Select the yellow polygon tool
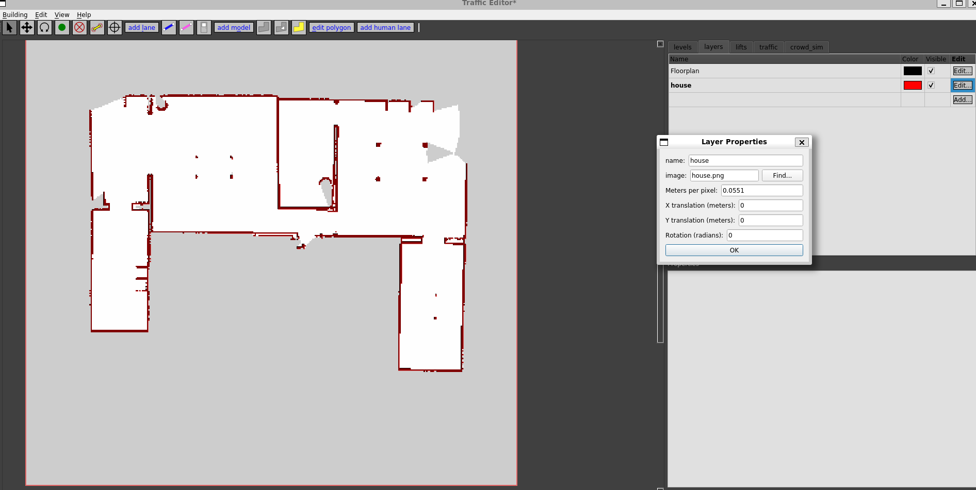Screen dimensions: 976x490 tap(299, 27)
